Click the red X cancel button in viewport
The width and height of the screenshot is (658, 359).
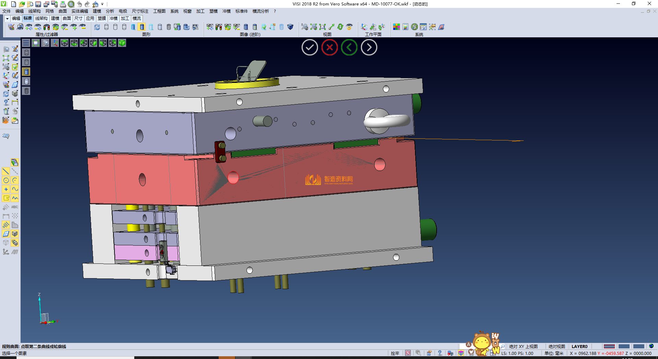click(329, 48)
